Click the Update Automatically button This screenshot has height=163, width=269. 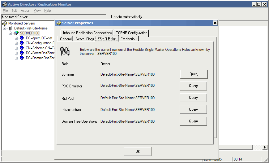click(x=126, y=17)
